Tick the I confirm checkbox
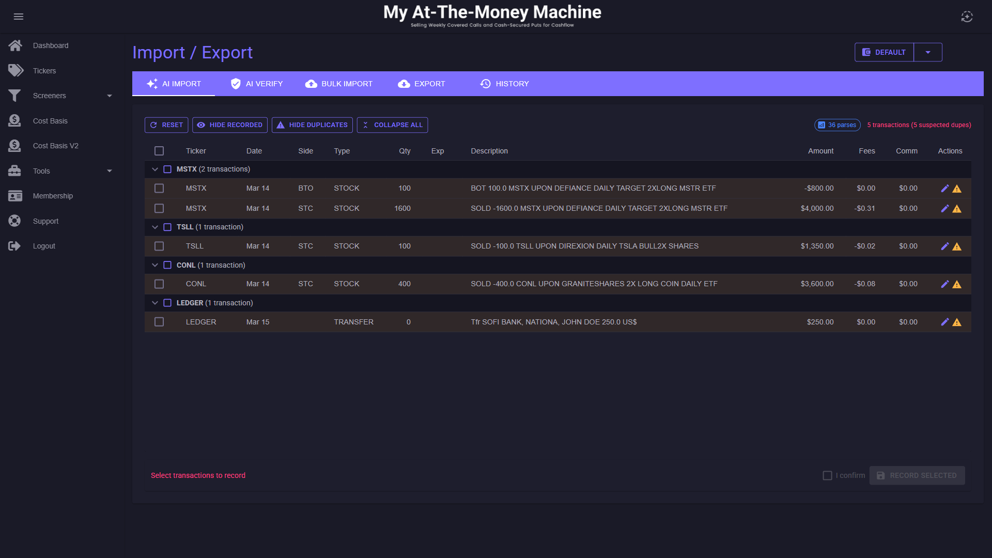Image resolution: width=992 pixels, height=558 pixels. pos(827,475)
